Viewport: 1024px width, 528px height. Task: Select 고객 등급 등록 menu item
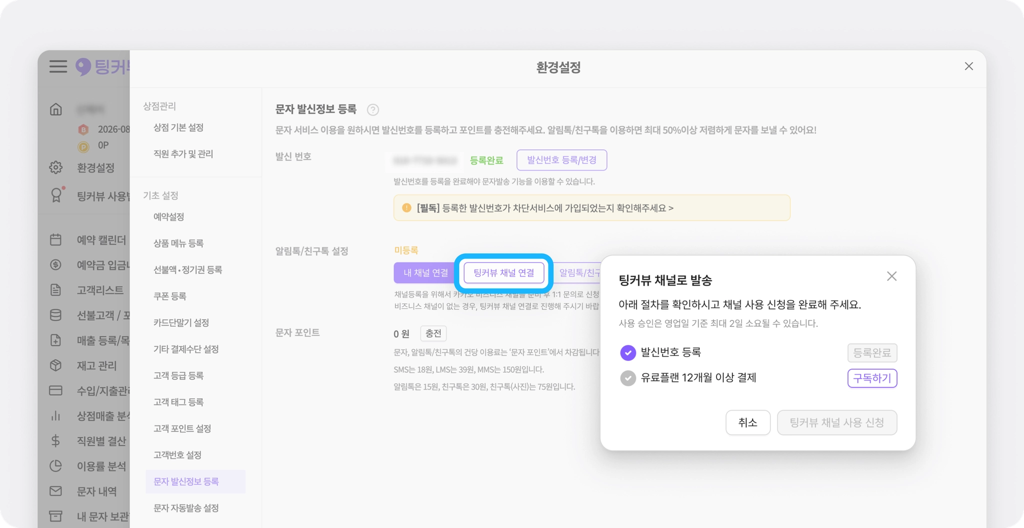coord(178,376)
